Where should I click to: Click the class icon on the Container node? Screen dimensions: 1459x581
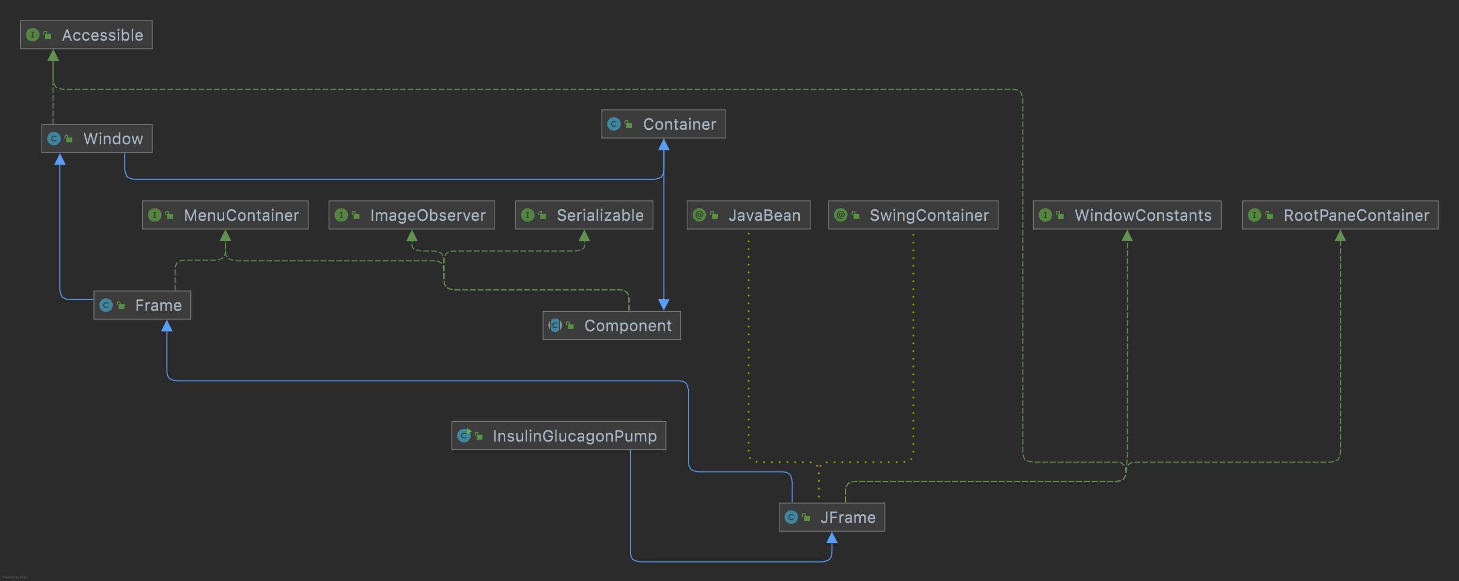614,124
